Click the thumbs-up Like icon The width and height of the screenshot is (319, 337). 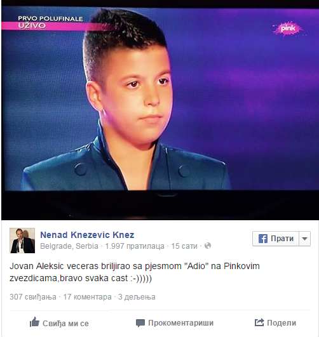click(x=34, y=322)
